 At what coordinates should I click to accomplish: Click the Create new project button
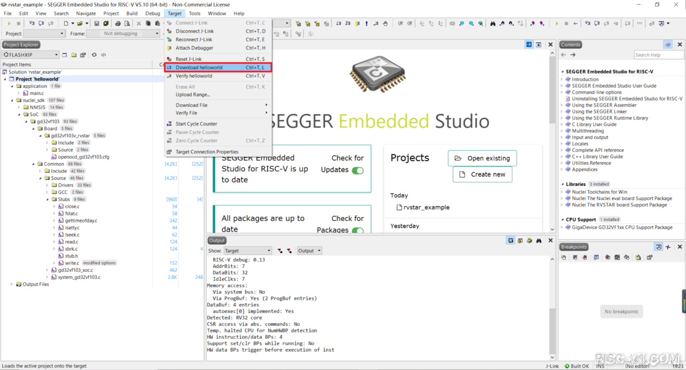click(x=482, y=174)
